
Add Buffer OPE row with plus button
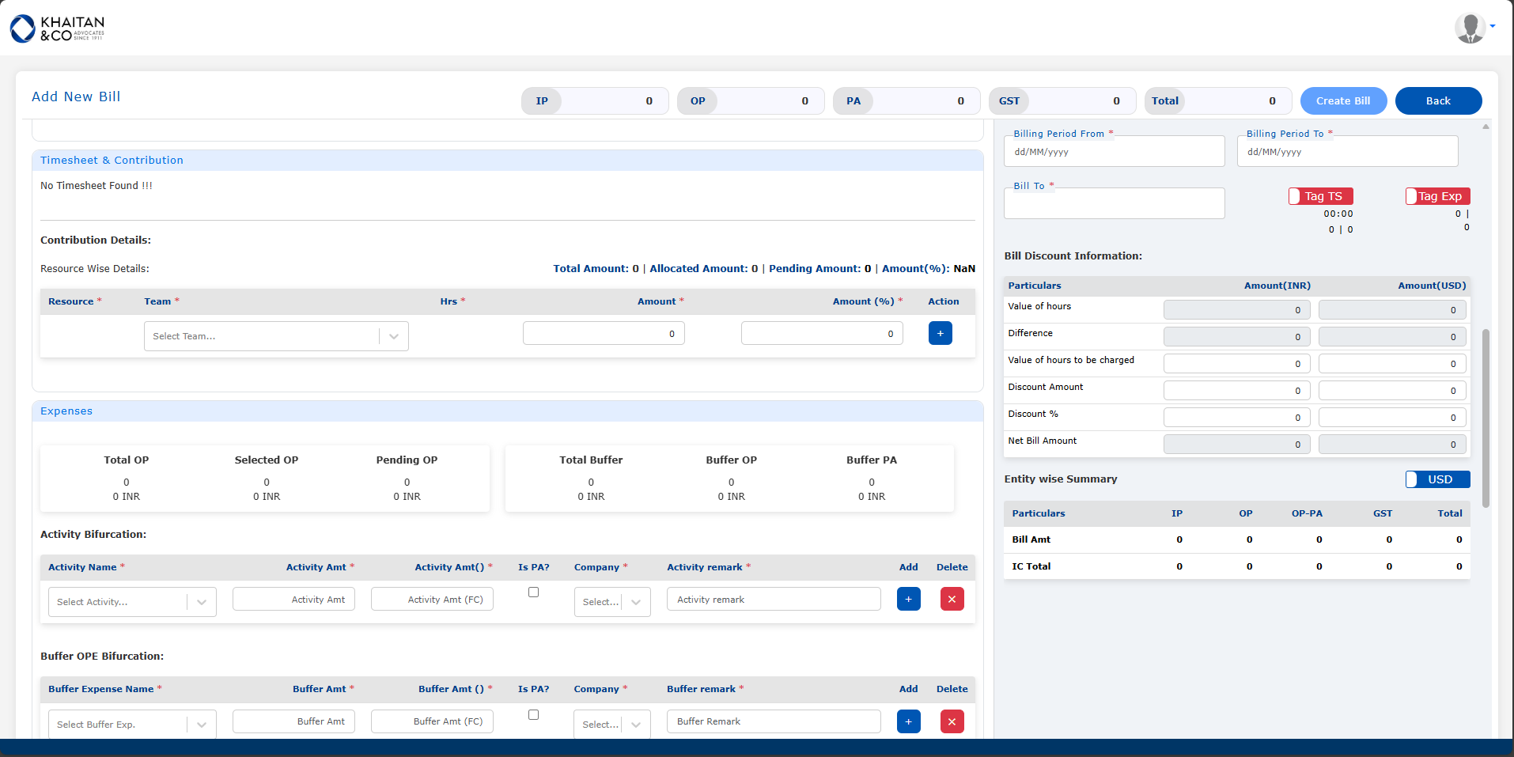908,721
